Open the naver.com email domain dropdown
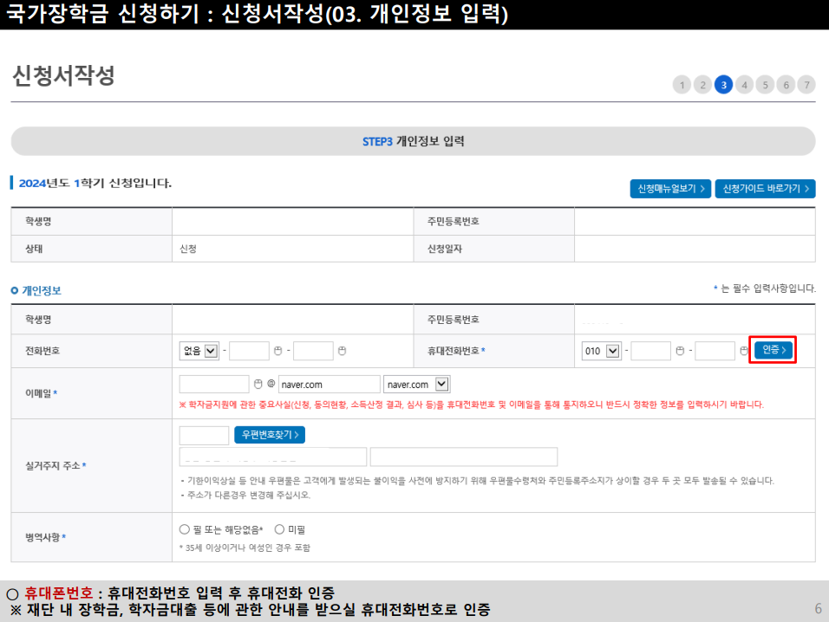This screenshot has height=622, width=829. [418, 382]
